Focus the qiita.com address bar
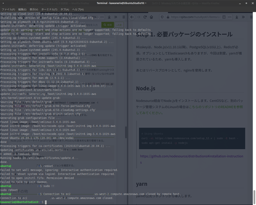This screenshot has height=205, width=256. tap(196, 17)
